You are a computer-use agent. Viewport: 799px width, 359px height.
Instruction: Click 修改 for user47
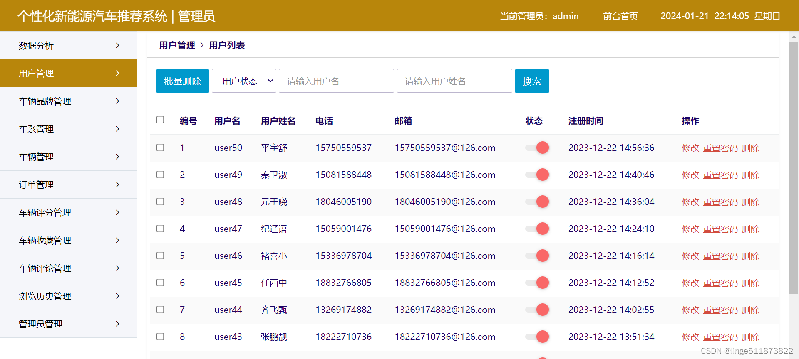690,229
